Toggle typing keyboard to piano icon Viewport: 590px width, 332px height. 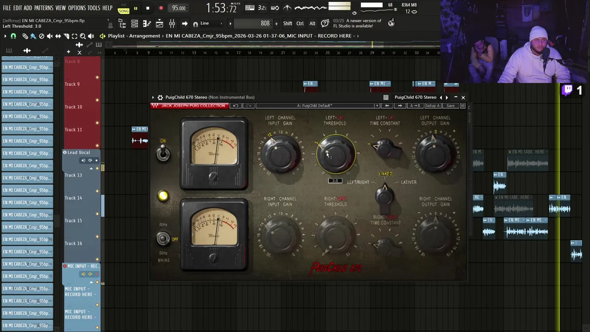[250, 8]
